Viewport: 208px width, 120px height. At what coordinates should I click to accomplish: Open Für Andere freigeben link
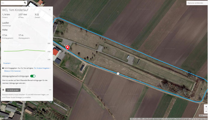coord(42,68)
